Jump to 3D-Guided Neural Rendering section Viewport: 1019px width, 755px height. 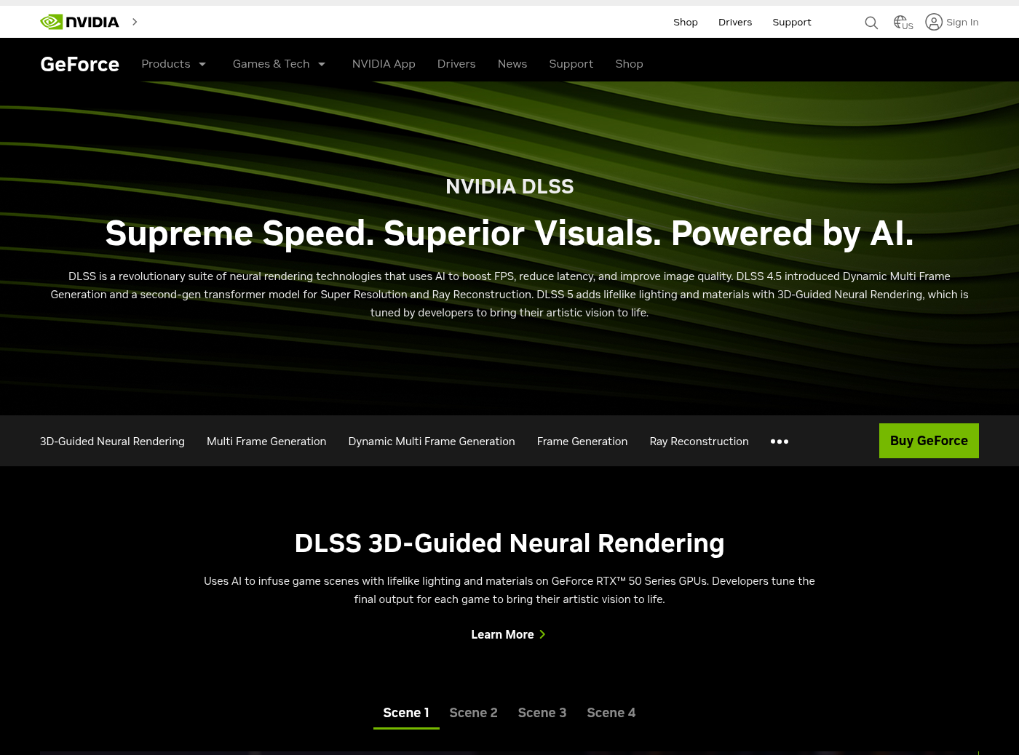[x=112, y=442]
